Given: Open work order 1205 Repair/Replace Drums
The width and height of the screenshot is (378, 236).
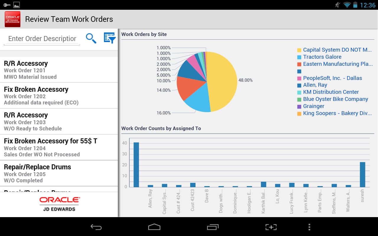Looking at the screenshot, I should (x=59, y=173).
